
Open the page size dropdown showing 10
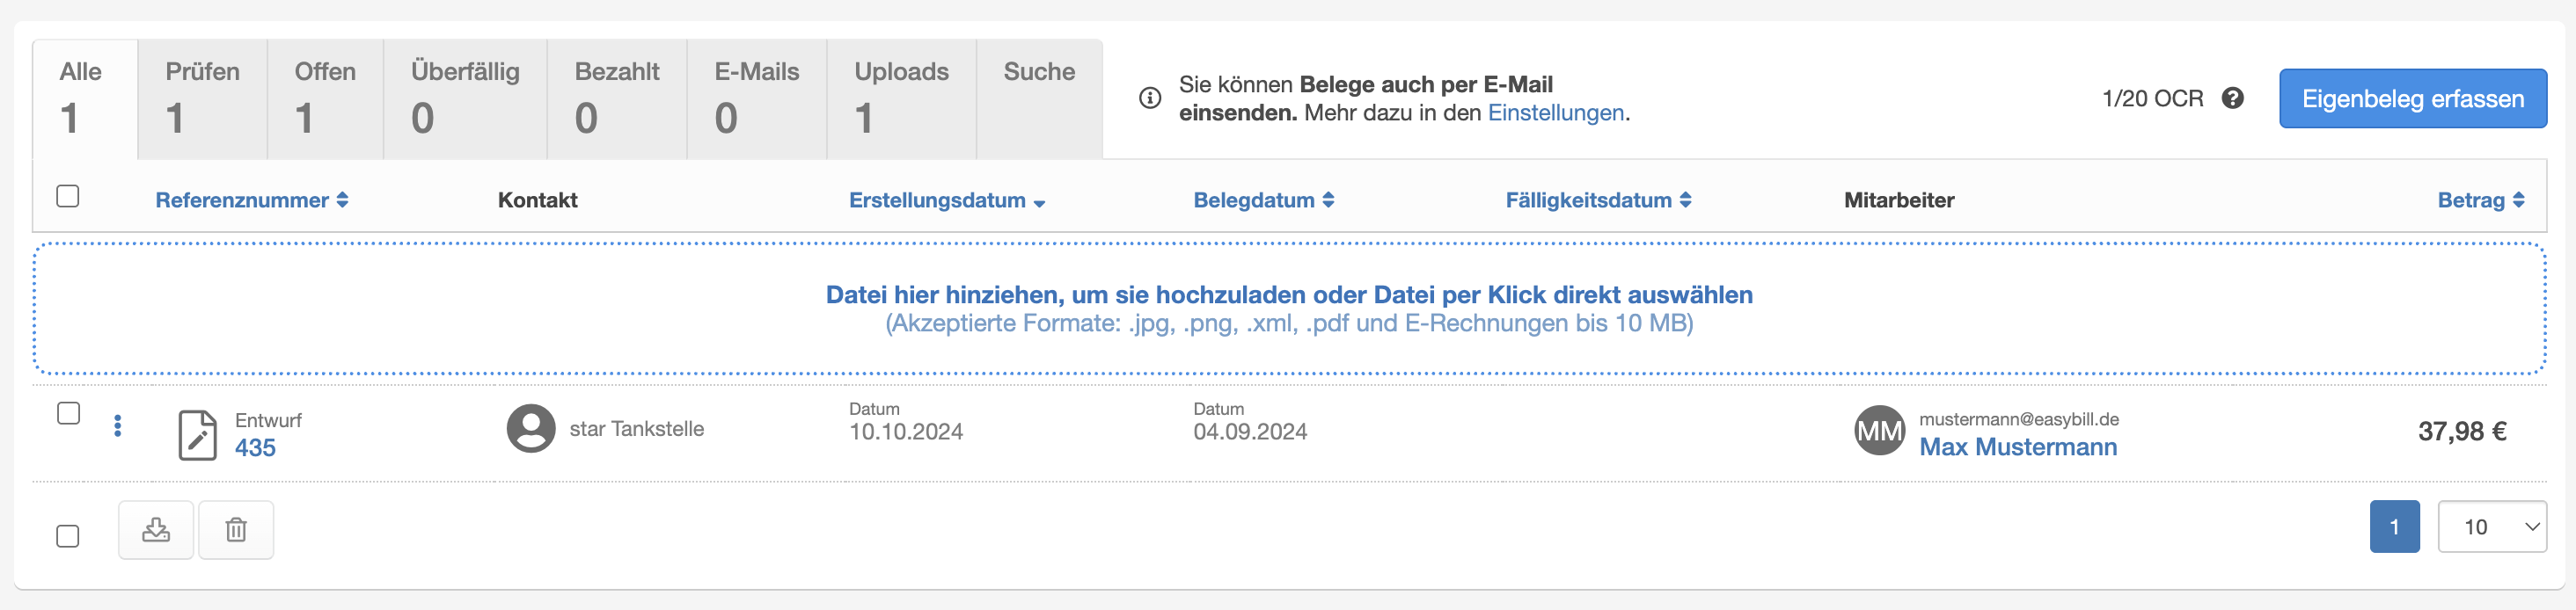coord(2491,526)
